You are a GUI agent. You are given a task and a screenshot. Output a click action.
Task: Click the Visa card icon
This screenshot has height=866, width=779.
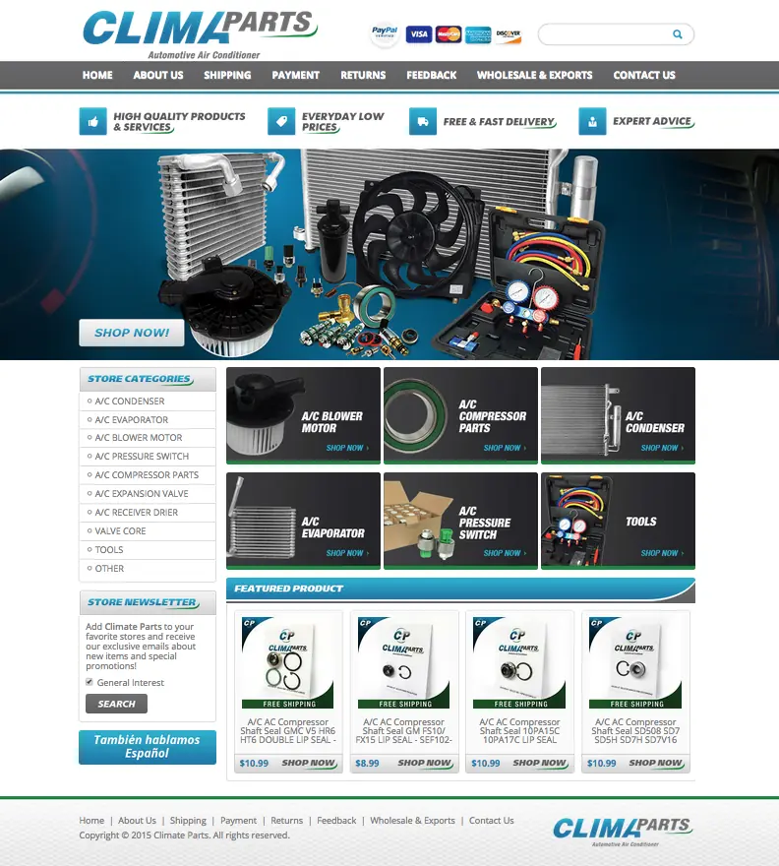pos(418,34)
